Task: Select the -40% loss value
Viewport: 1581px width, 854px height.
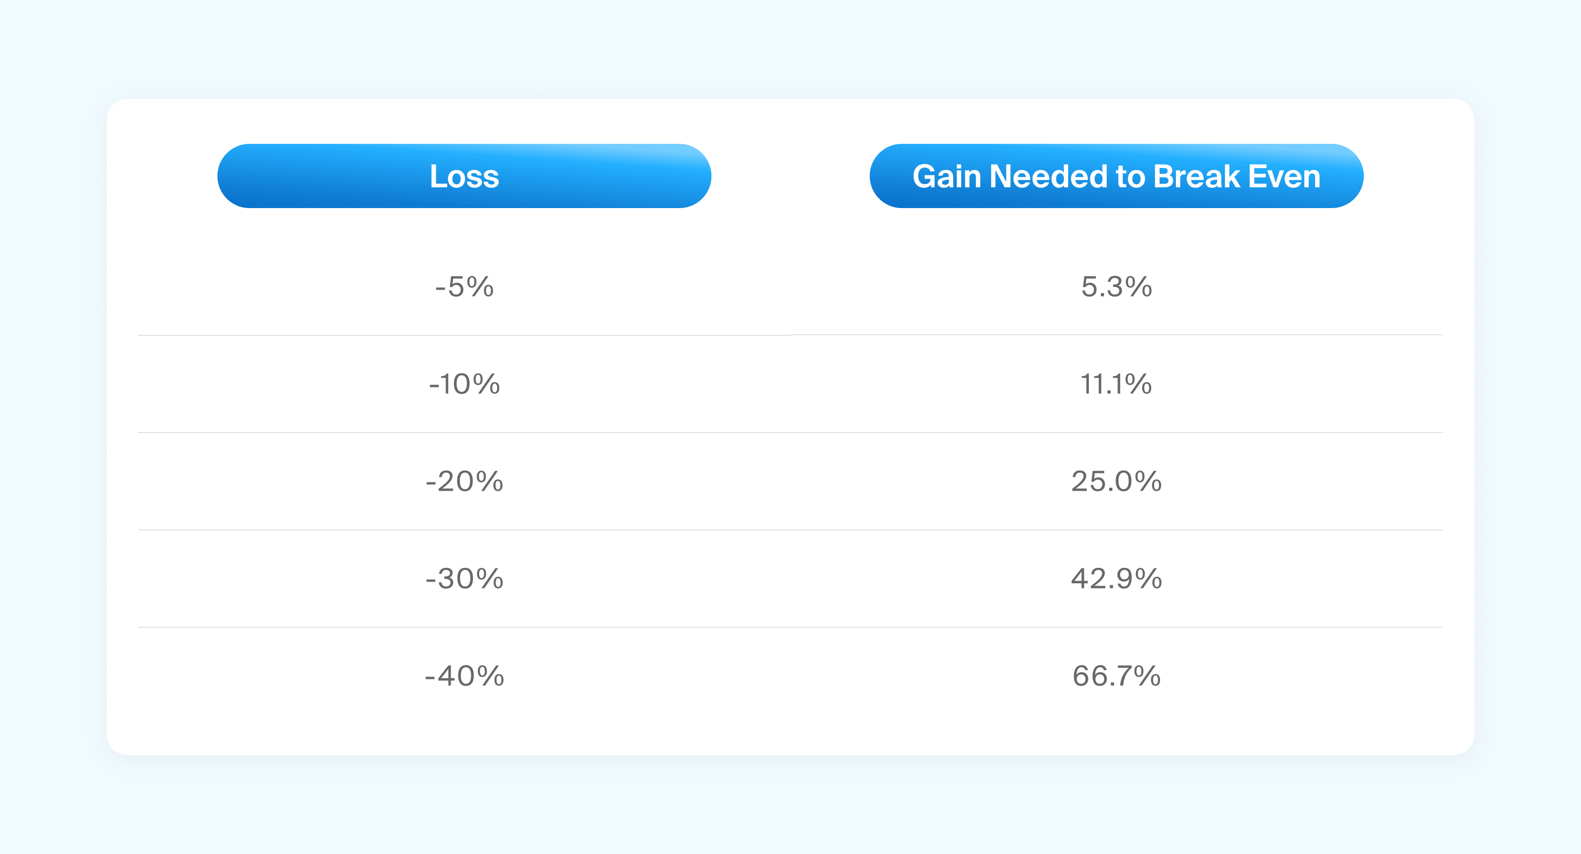Action: pyautogui.click(x=464, y=676)
